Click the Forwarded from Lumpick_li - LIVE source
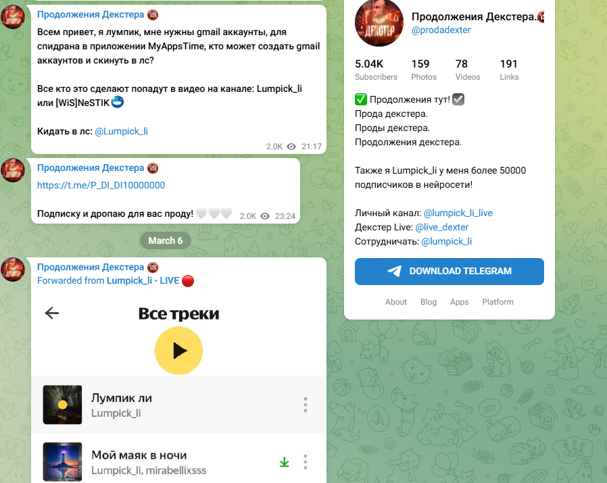 tap(116, 280)
